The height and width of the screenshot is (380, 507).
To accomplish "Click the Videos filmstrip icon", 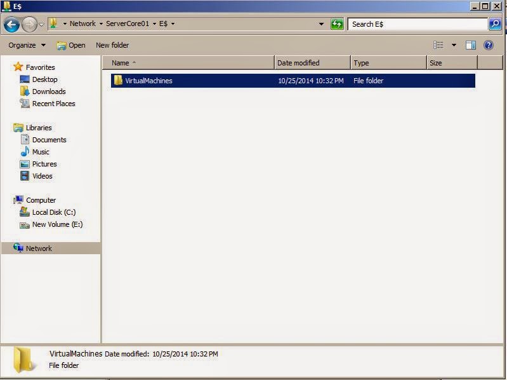I will 25,176.
